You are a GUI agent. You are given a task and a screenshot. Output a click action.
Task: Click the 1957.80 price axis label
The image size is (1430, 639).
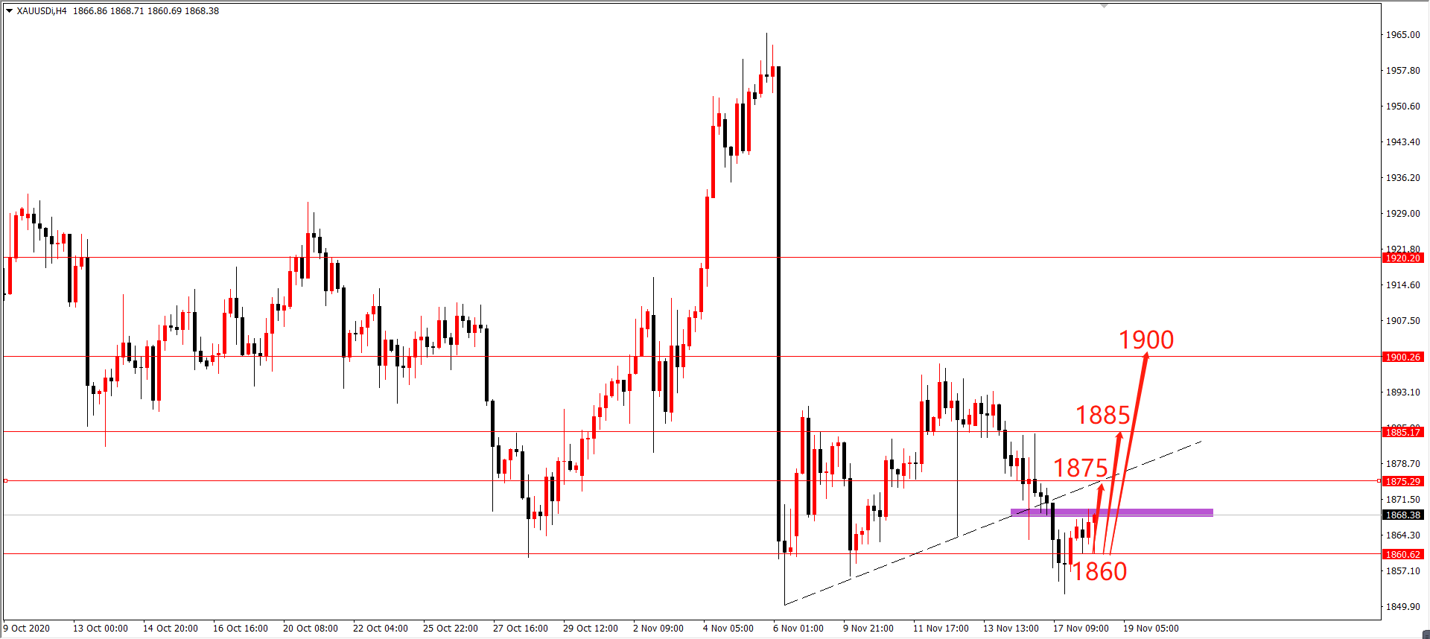click(x=1402, y=71)
